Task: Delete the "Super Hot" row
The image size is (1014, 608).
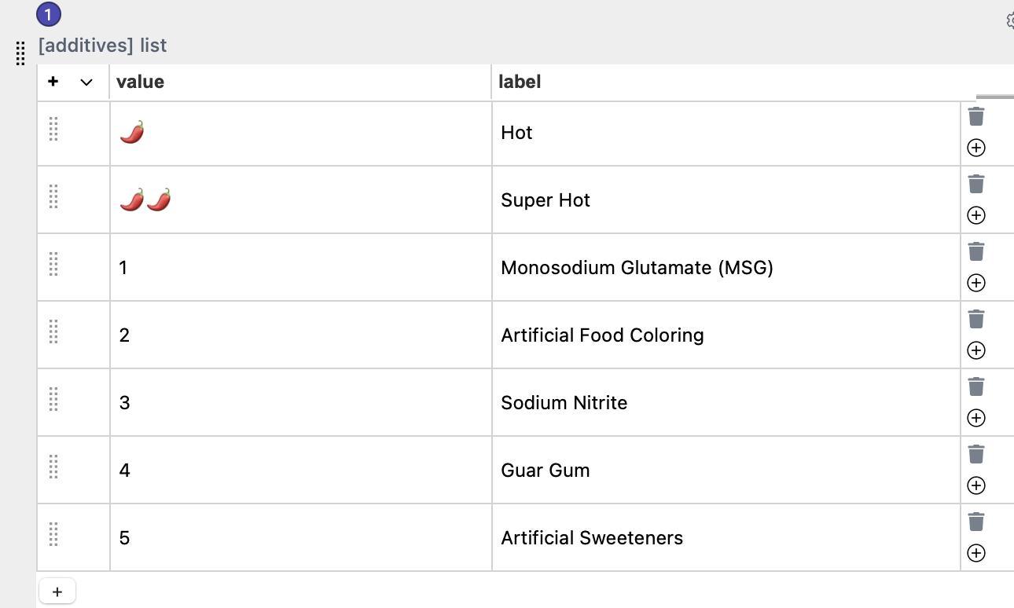Action: (x=975, y=184)
